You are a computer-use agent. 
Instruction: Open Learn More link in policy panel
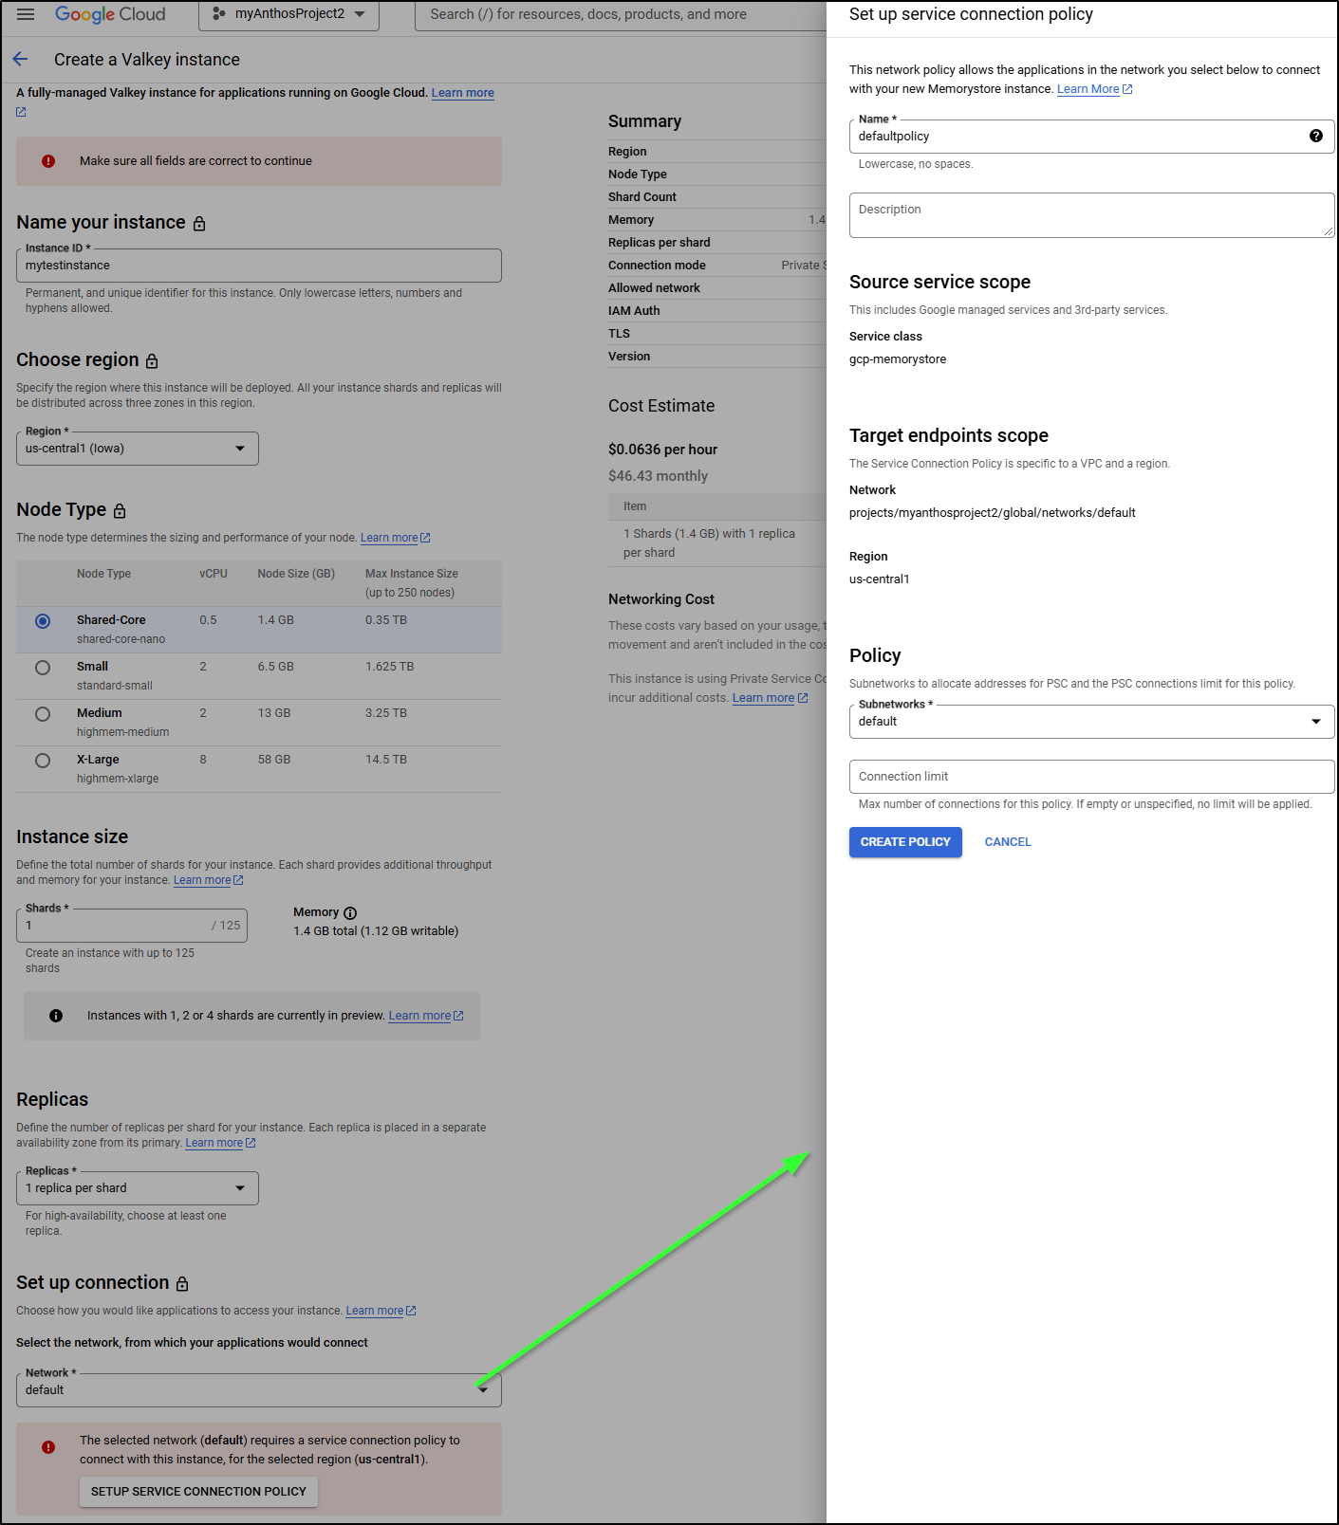[x=1094, y=89]
